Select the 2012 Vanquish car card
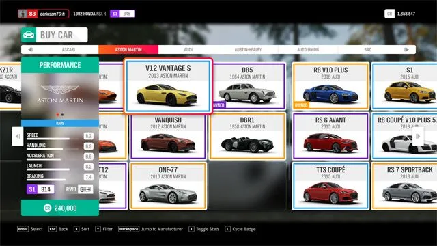437x246 pixels. click(169, 136)
